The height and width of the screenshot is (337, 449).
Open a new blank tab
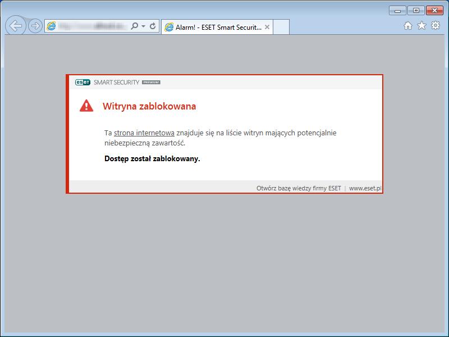click(x=281, y=27)
